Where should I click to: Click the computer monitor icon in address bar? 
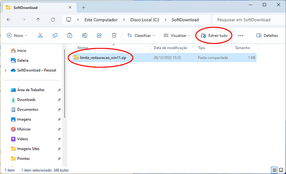coord(69,20)
